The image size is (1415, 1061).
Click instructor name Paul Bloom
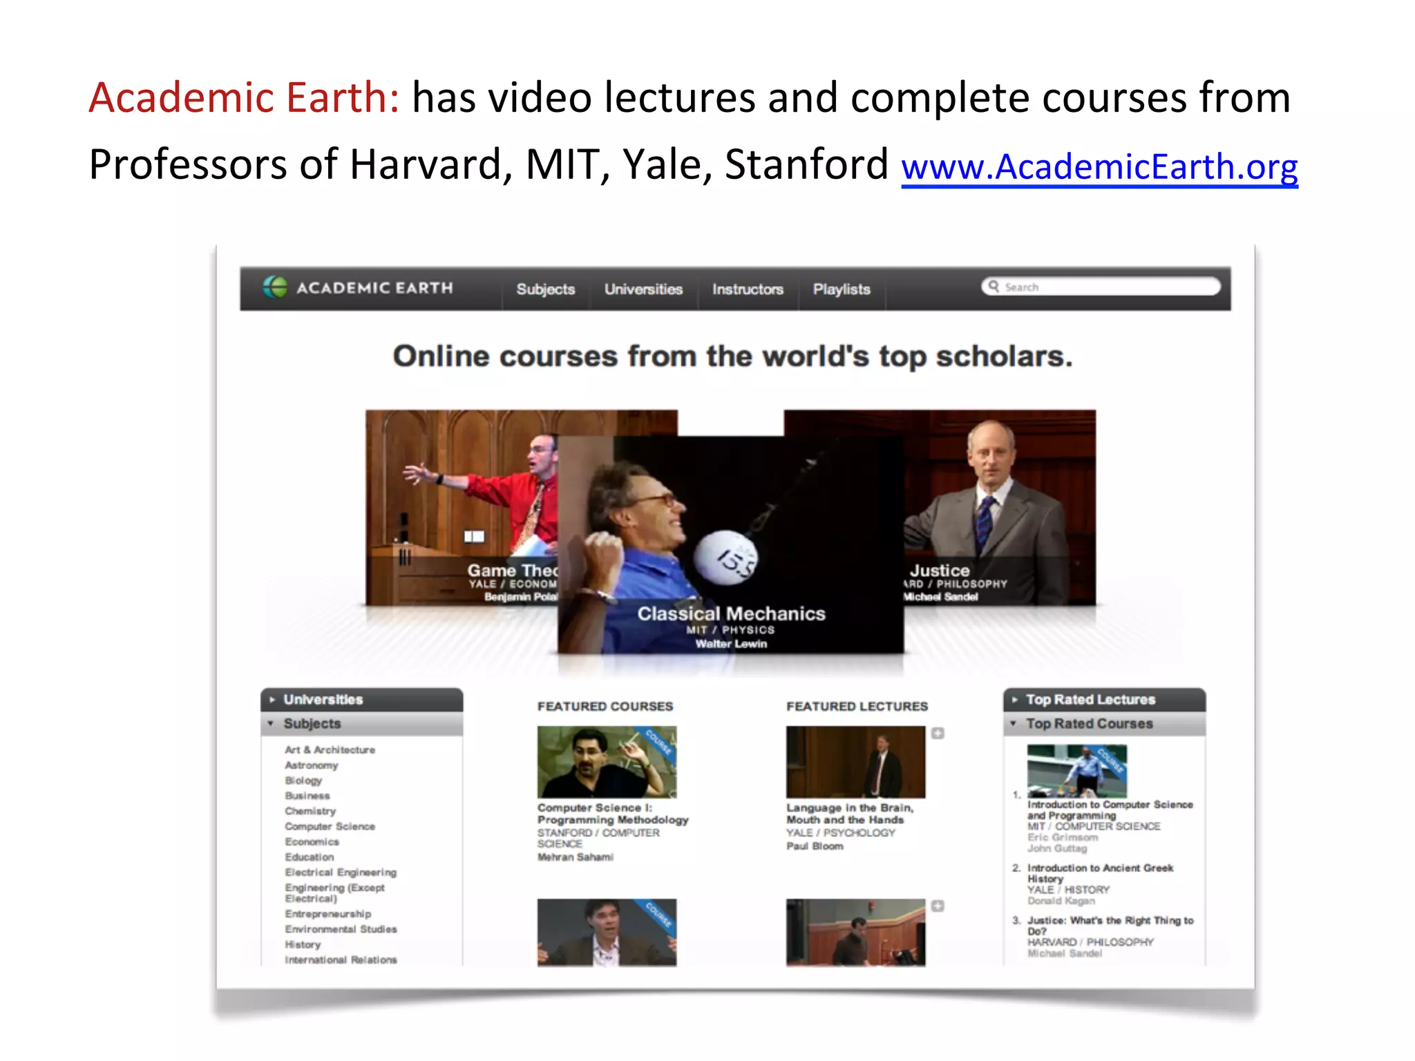[x=815, y=846]
